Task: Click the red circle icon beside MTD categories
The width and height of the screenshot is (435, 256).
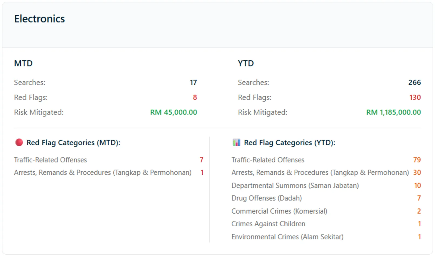Action: coord(19,142)
